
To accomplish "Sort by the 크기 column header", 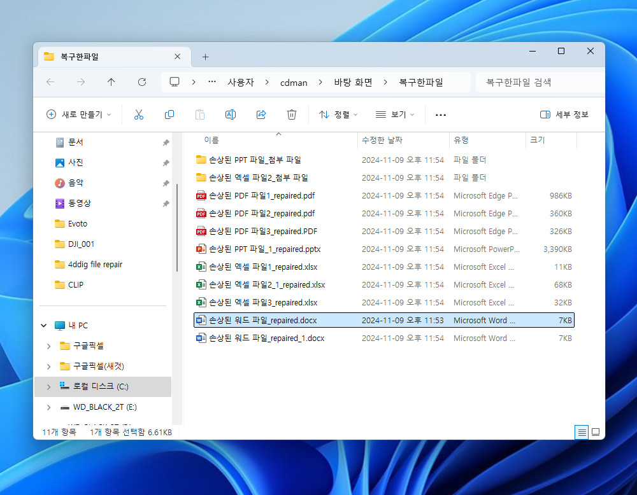I will click(538, 140).
